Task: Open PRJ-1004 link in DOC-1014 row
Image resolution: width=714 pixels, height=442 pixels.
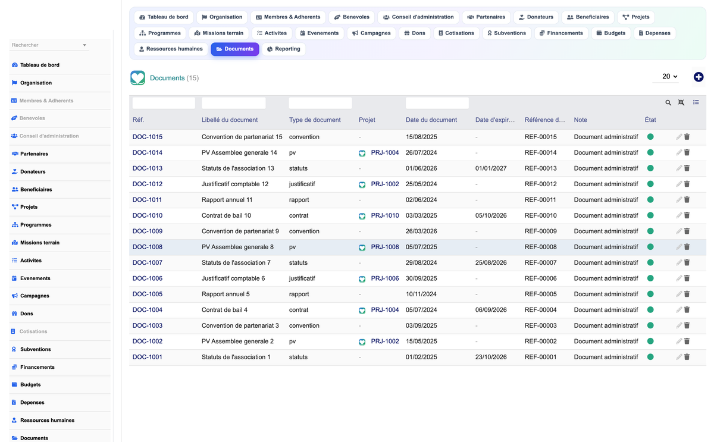Action: (x=385, y=153)
